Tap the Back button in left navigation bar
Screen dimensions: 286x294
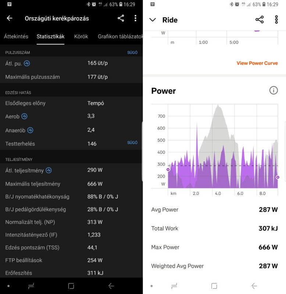tap(111, 286)
